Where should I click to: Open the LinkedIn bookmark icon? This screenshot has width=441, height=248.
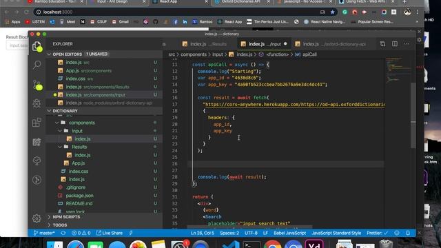tap(185, 21)
